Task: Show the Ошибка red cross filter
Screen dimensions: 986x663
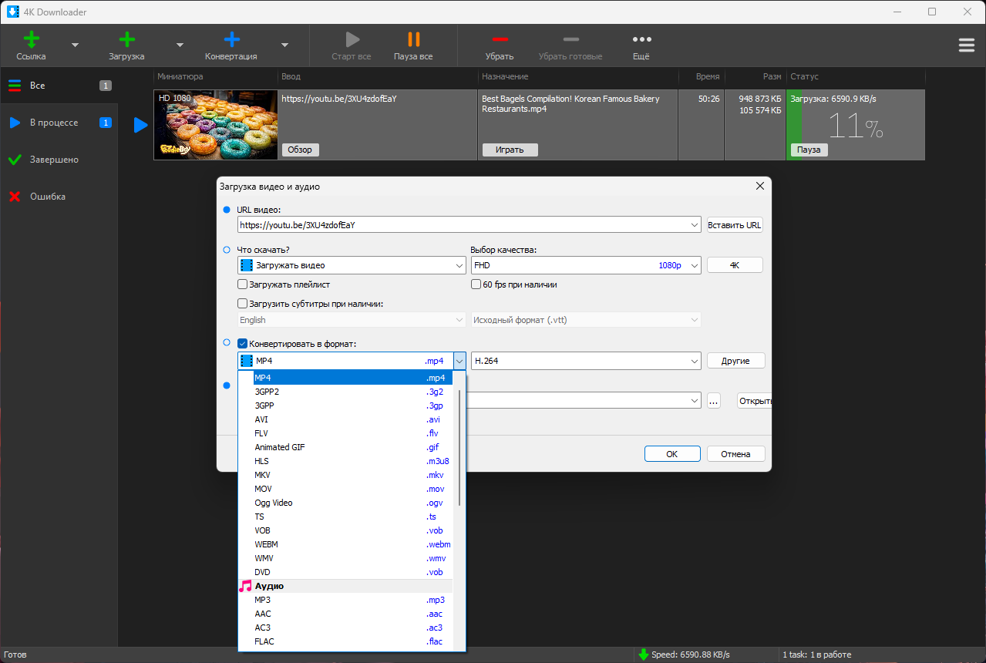Action: point(15,197)
